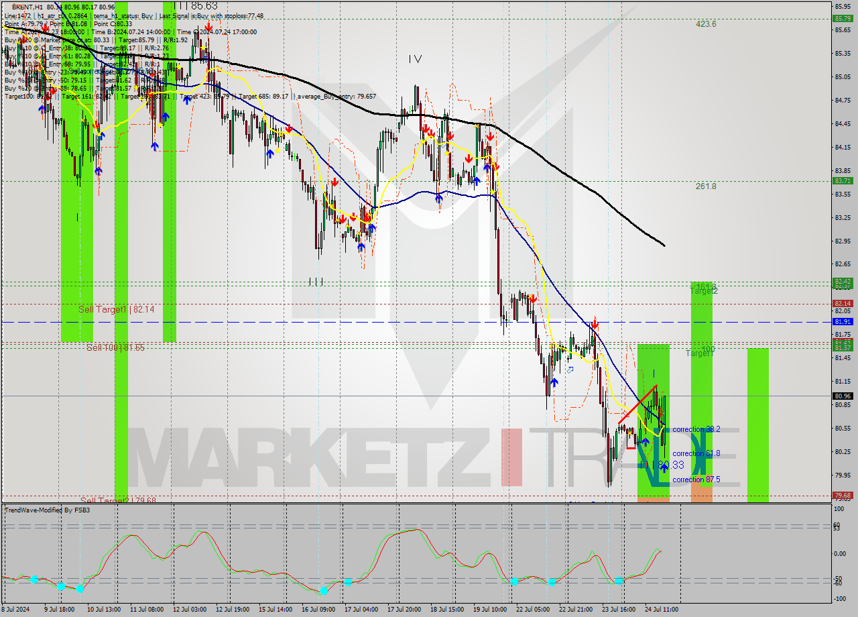Click the 82.65 price axis value
858x617 pixels.
[843, 264]
